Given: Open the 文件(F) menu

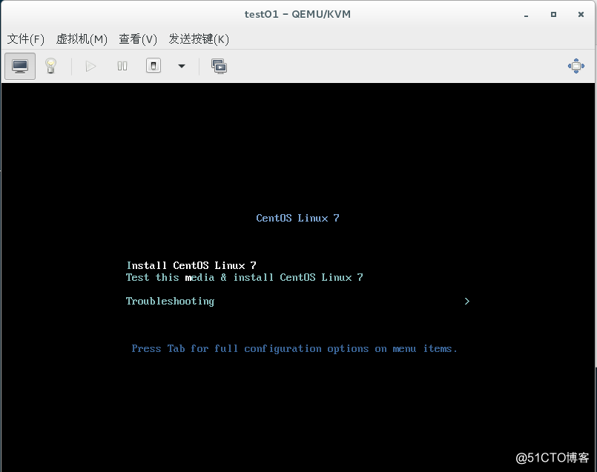Looking at the screenshot, I should tap(25, 39).
